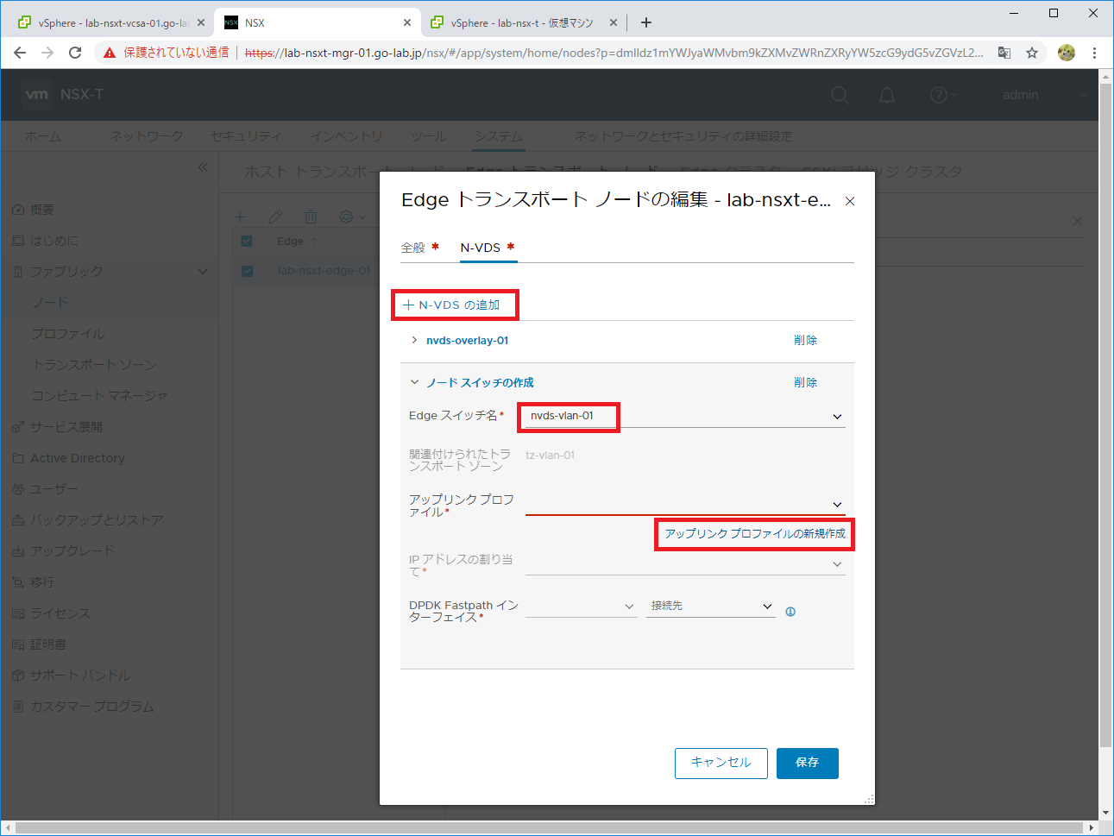Open the notifications bell icon
The width and height of the screenshot is (1114, 836).
(x=887, y=95)
